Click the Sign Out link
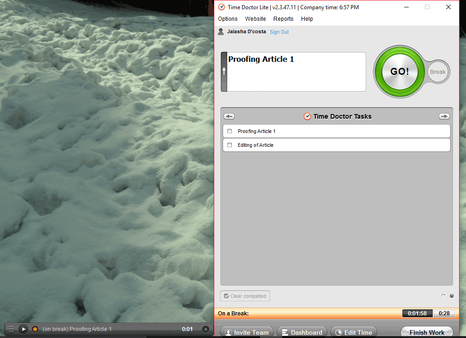This screenshot has width=466, height=338. [x=279, y=32]
